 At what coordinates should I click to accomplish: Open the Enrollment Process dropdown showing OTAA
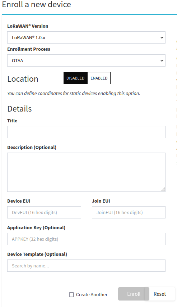[x=86, y=60]
